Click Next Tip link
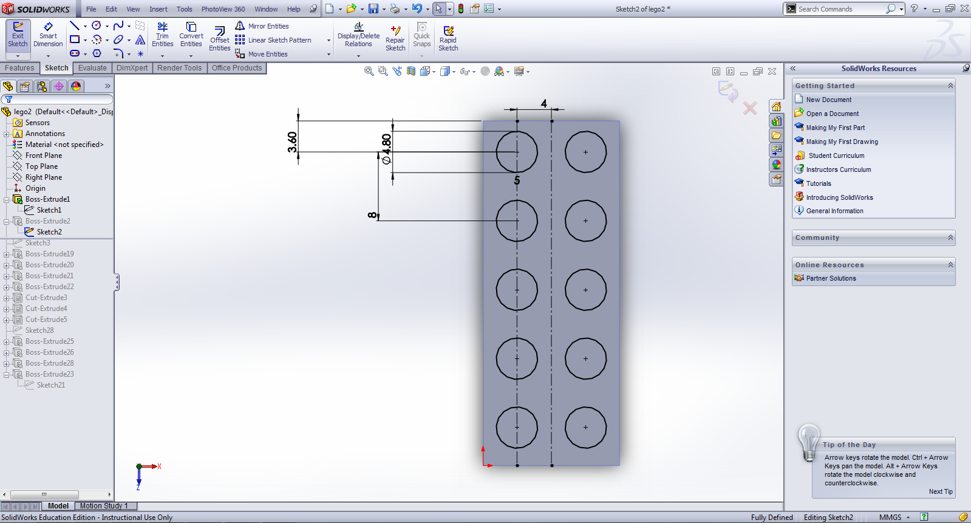Image resolution: width=971 pixels, height=523 pixels. click(940, 491)
